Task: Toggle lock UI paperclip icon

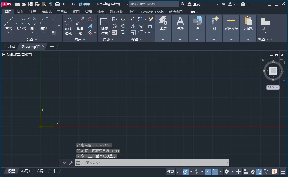Action: tap(259, 172)
